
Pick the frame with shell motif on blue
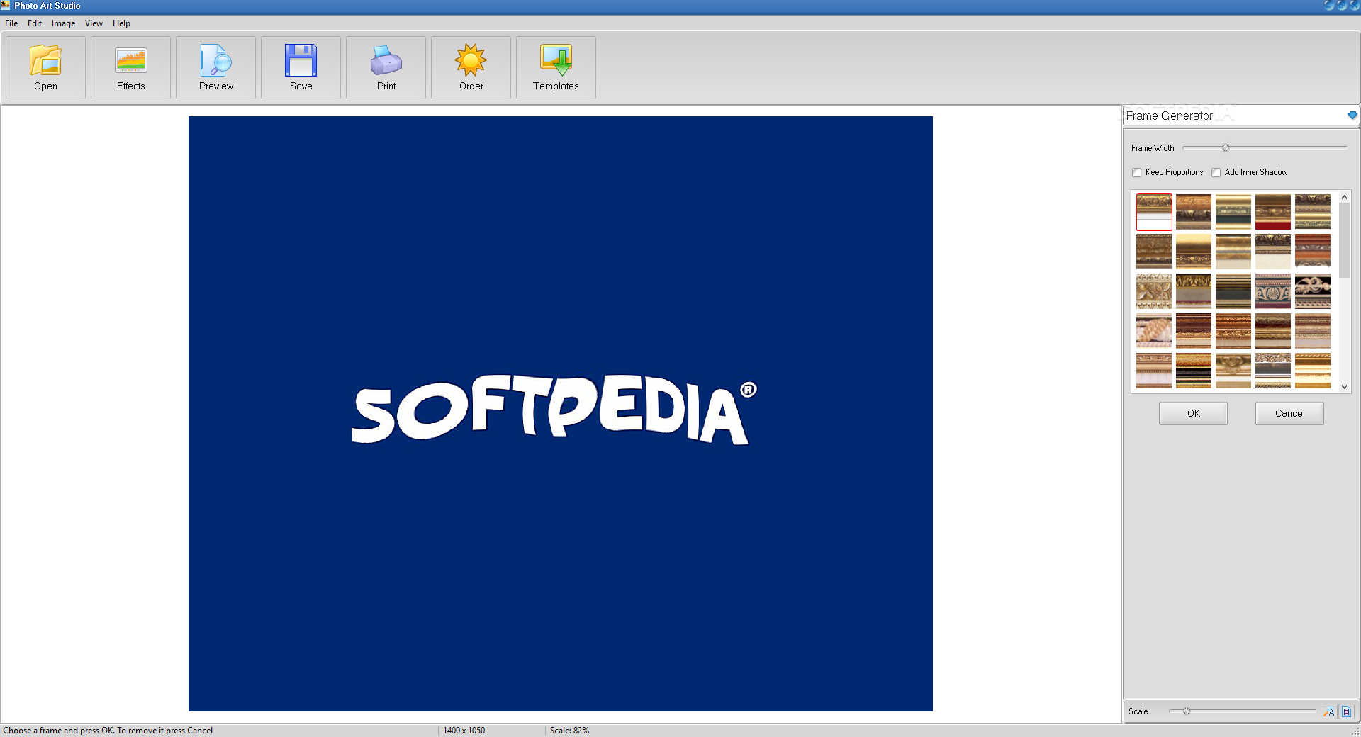click(1273, 291)
